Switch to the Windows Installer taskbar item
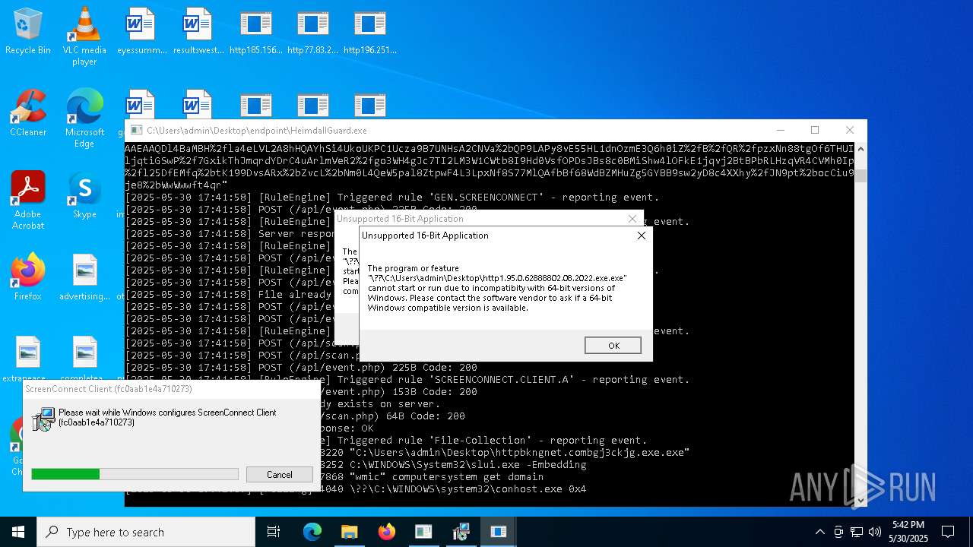Viewport: 973px width, 547px height. (x=461, y=532)
